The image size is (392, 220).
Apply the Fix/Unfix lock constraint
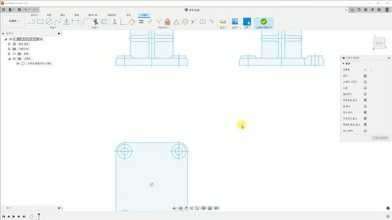[x=167, y=22]
